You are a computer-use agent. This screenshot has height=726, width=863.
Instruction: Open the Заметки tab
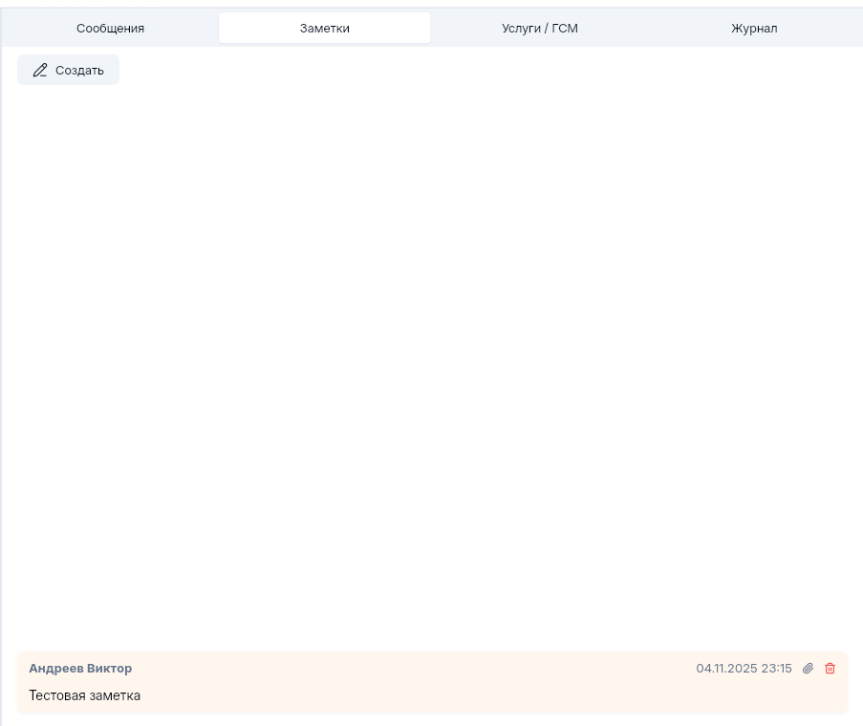click(x=325, y=29)
